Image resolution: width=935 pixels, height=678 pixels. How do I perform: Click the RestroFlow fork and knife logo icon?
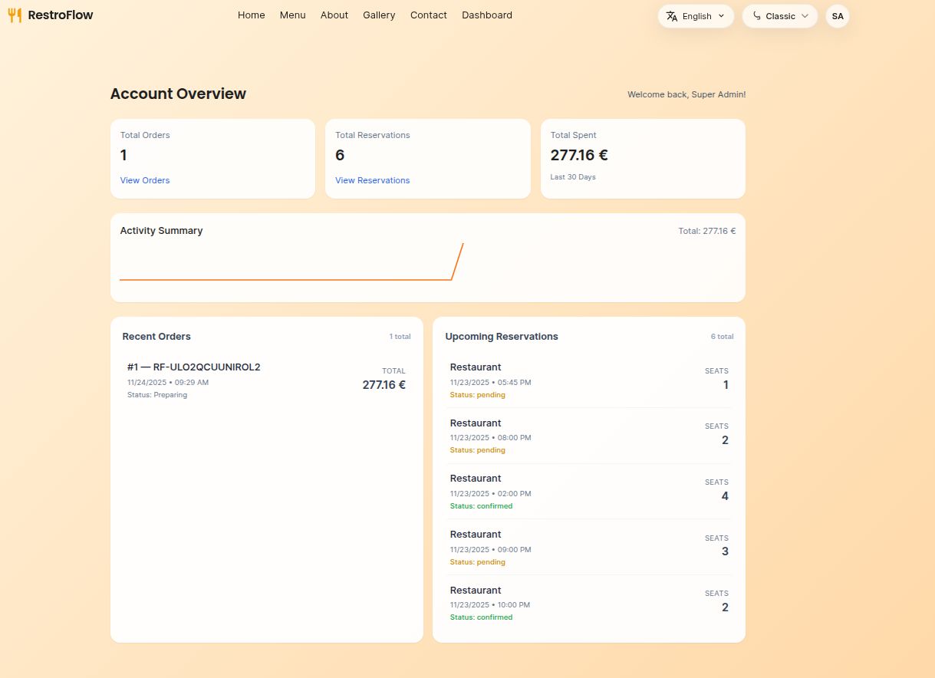(x=15, y=15)
